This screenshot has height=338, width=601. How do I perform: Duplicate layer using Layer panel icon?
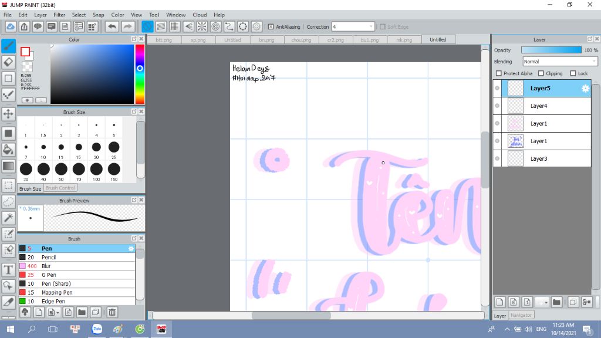coord(573,302)
